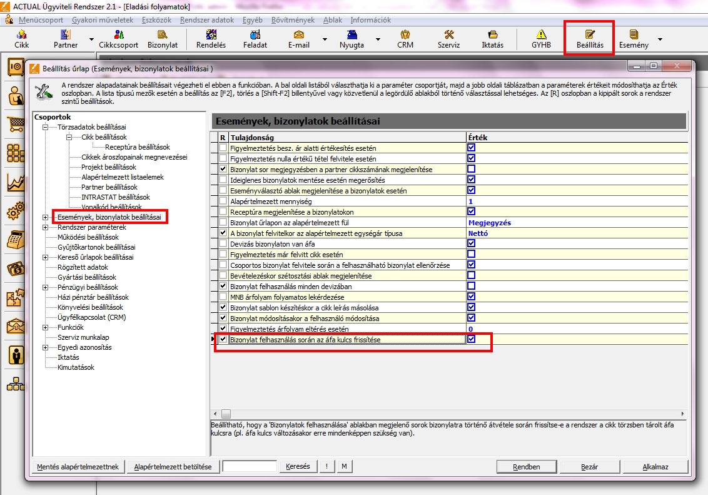Open the Eszközök menu

coord(156,20)
